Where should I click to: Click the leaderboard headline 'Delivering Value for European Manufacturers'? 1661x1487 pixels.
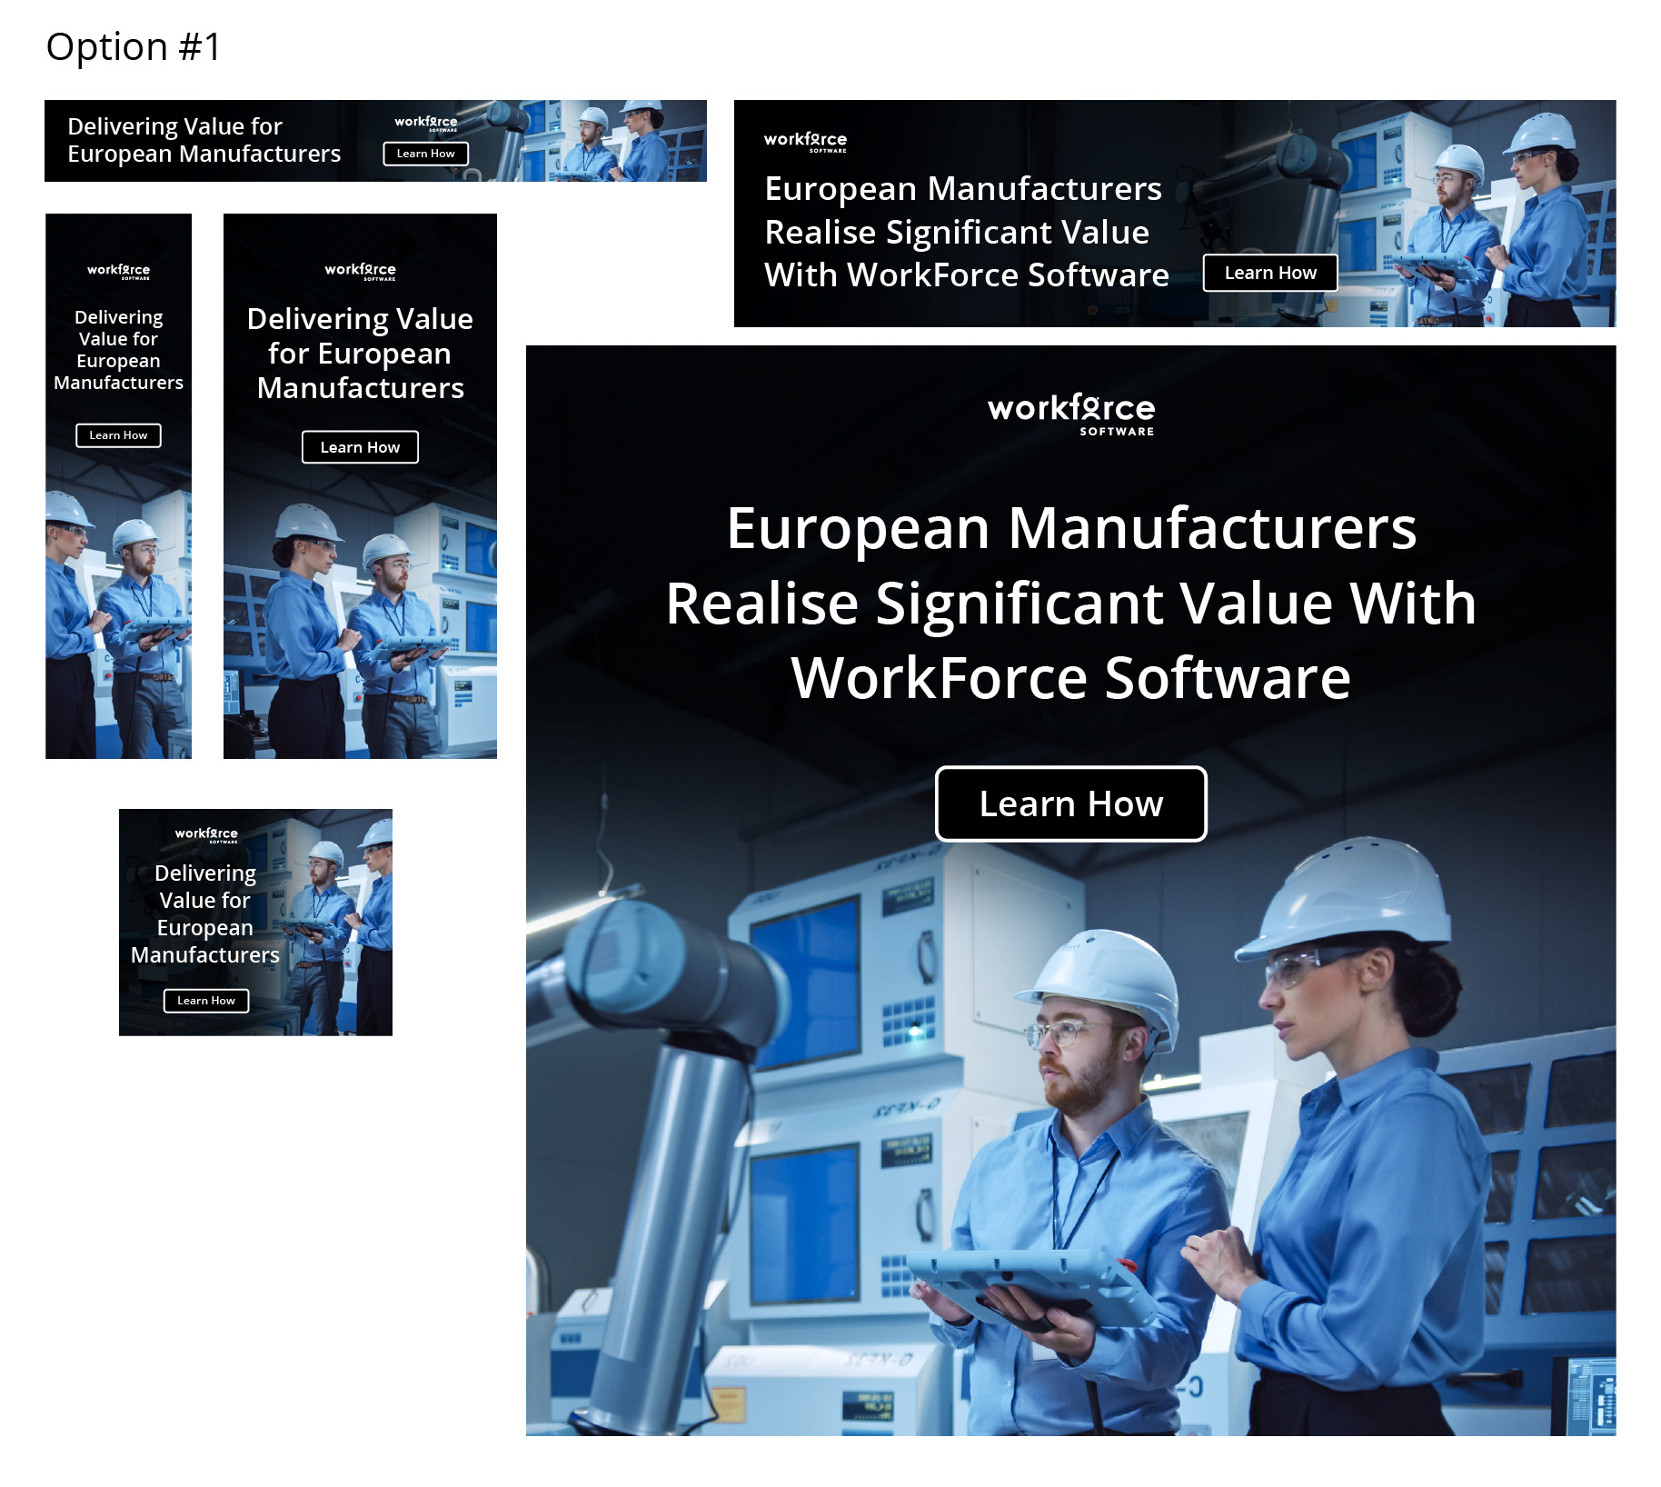click(x=204, y=140)
